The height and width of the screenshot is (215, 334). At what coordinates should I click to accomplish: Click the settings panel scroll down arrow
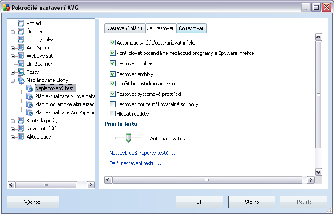click(318, 172)
